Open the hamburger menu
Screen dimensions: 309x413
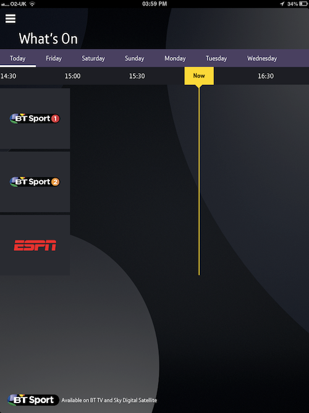pos(11,19)
